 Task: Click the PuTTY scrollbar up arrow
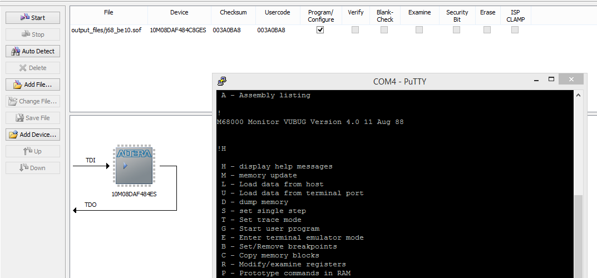tap(578, 95)
